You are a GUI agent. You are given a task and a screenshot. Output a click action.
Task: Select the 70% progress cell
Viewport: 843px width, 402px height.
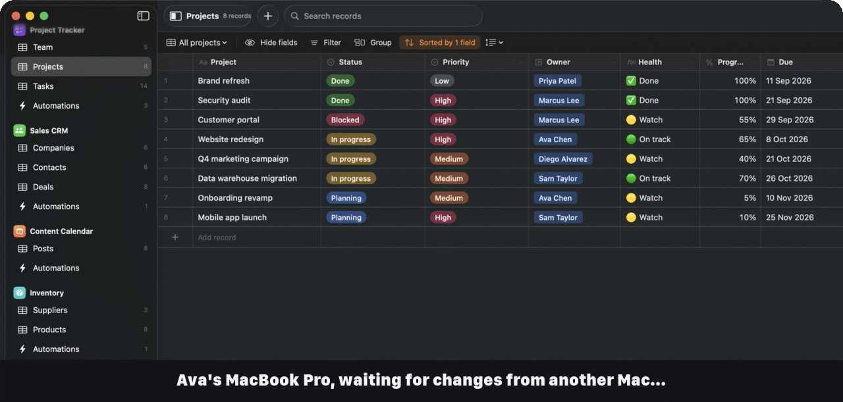[x=730, y=178]
